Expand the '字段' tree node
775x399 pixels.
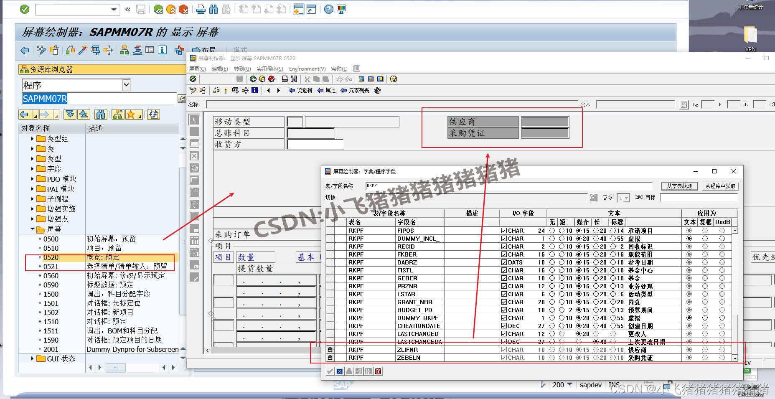[32, 169]
